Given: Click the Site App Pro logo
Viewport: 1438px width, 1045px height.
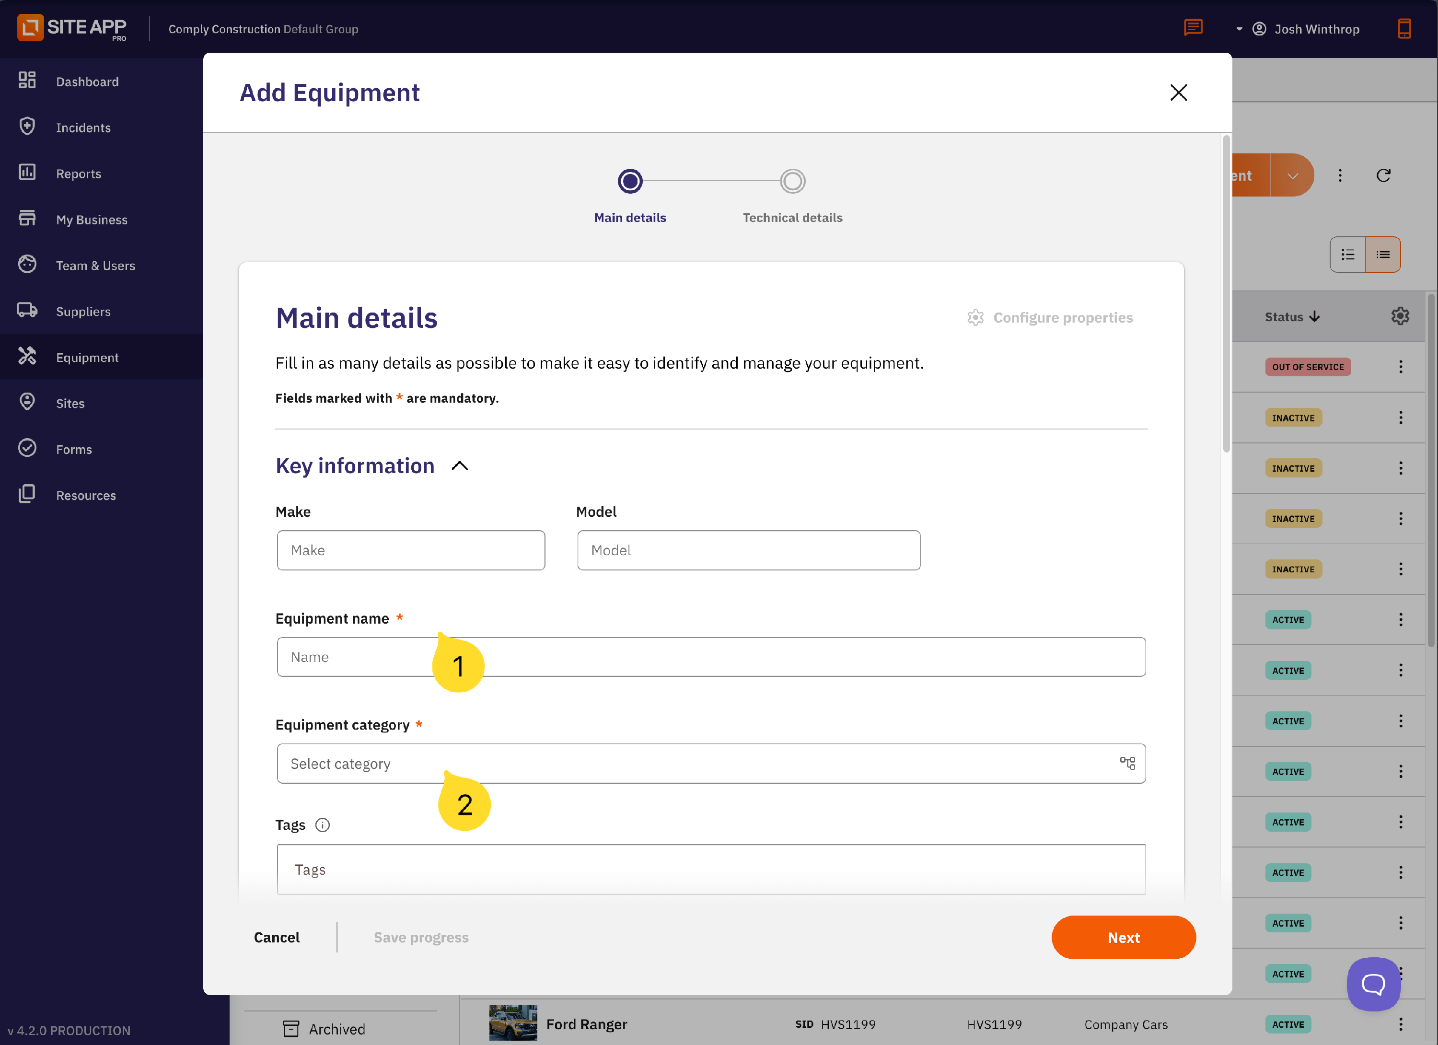Looking at the screenshot, I should 71,28.
